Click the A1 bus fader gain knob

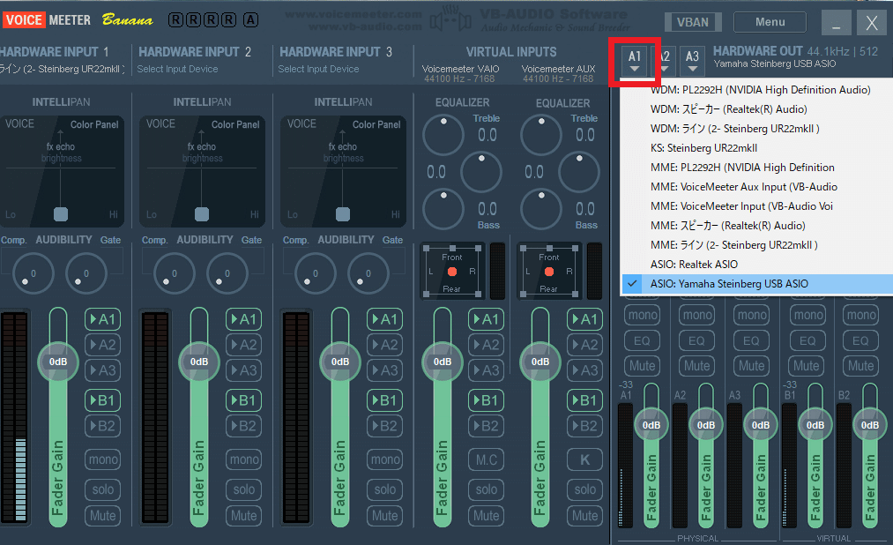[x=651, y=425]
